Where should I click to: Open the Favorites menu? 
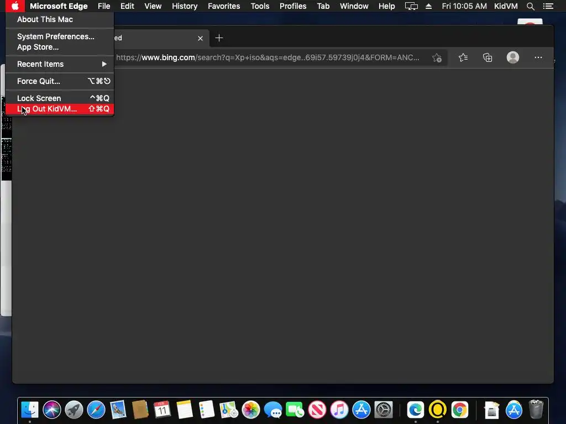point(224,6)
